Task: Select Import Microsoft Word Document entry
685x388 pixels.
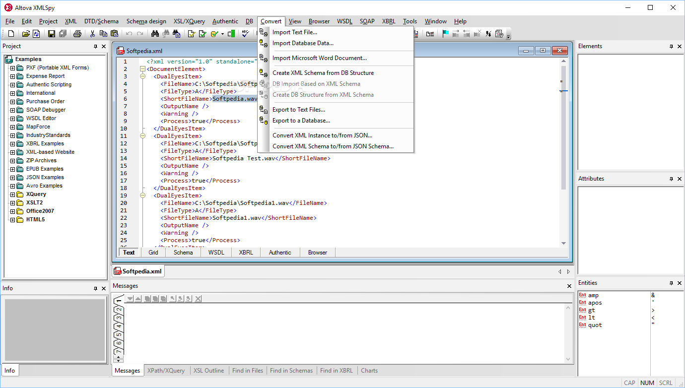Action: click(336, 58)
